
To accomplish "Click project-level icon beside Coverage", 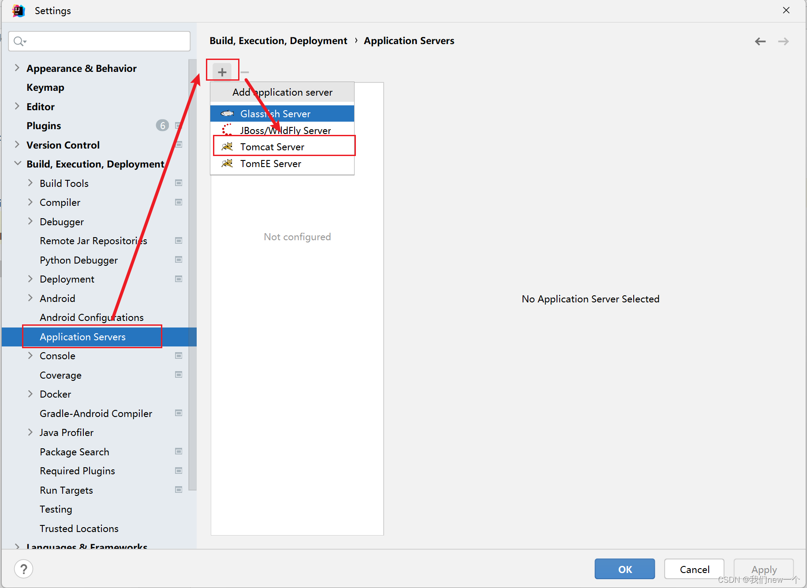I will [179, 375].
